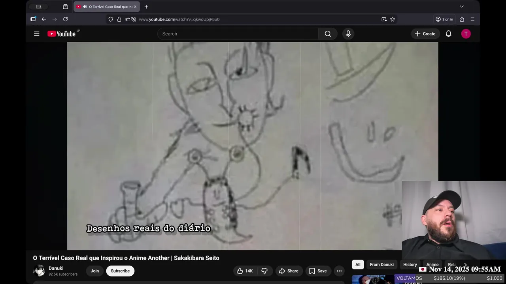Click the site security padlock icon

tap(119, 19)
